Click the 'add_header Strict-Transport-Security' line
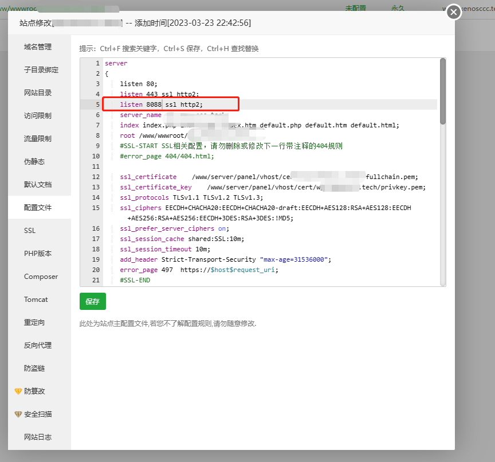This screenshot has height=462, width=495. click(x=225, y=259)
